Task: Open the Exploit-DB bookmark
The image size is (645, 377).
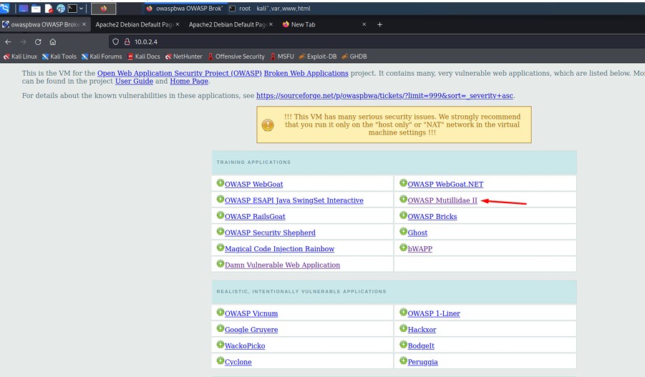Action: tap(318, 57)
